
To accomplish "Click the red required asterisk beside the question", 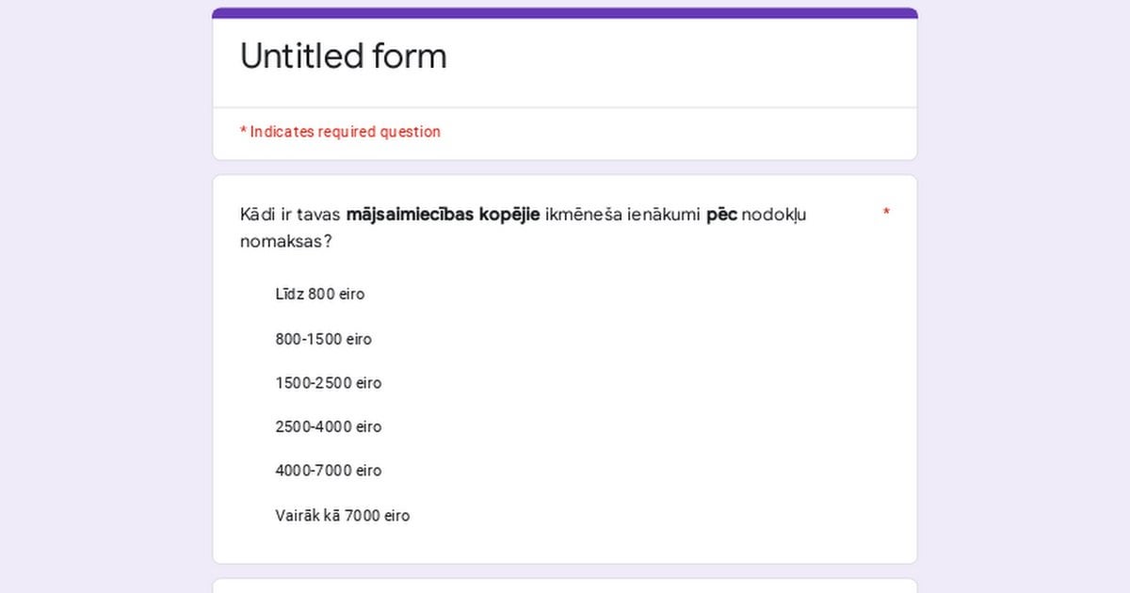I will tap(886, 214).
